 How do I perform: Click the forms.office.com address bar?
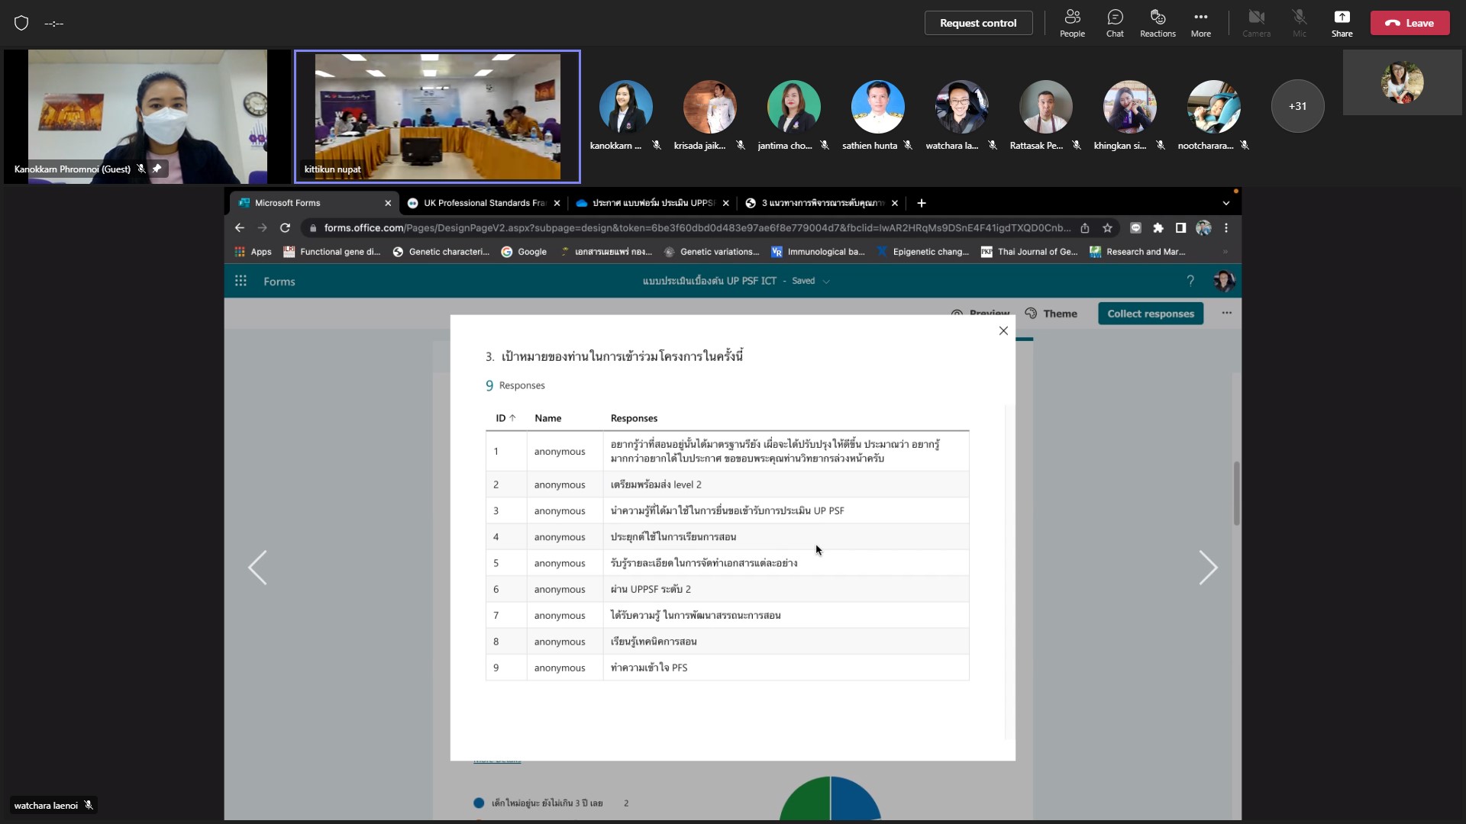(696, 227)
